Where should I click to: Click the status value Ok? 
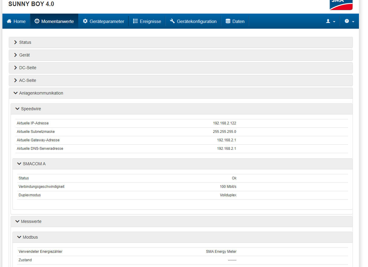click(234, 178)
